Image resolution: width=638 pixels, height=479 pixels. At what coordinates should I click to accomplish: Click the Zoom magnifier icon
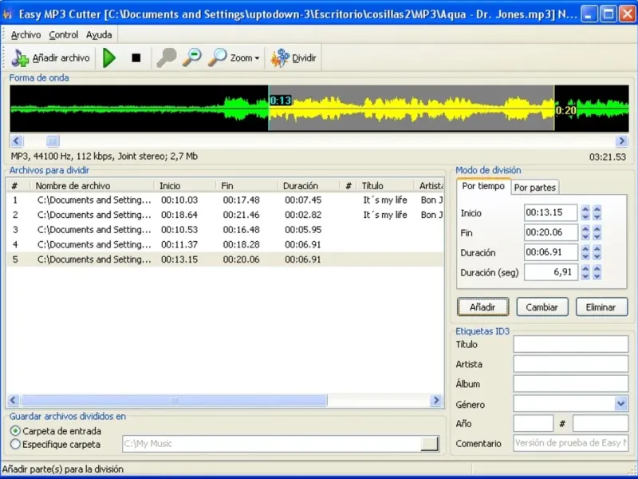click(217, 57)
